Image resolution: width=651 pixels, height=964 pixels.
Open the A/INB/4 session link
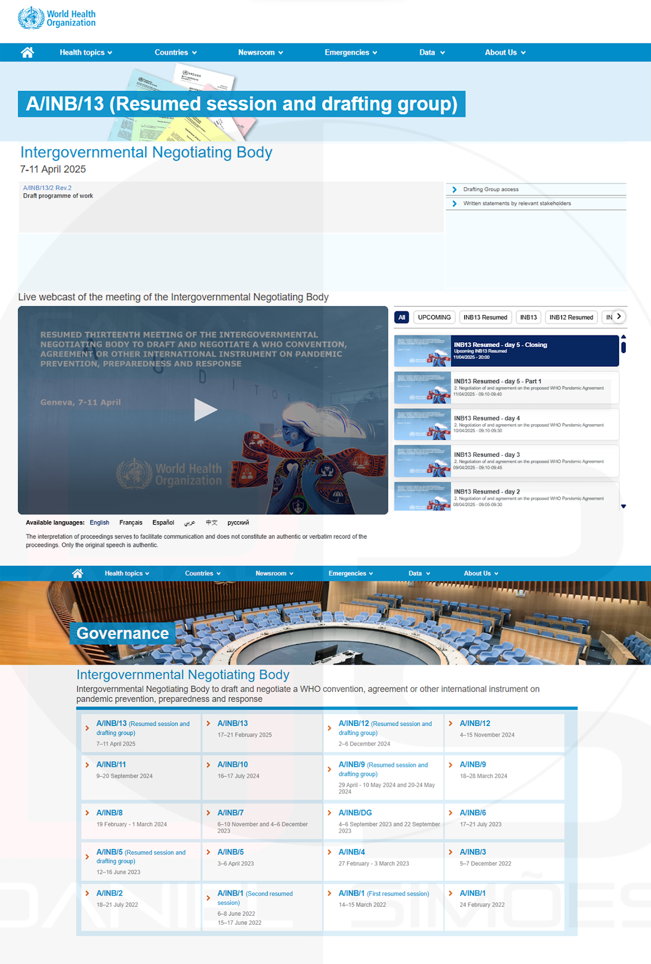coord(352,852)
